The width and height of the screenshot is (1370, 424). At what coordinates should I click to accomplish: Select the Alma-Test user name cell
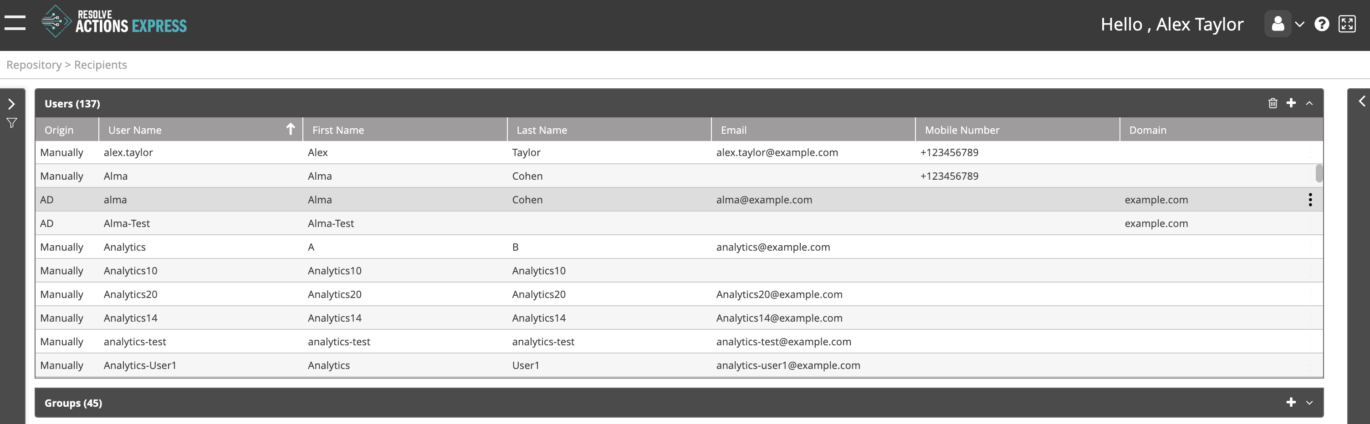click(x=127, y=223)
